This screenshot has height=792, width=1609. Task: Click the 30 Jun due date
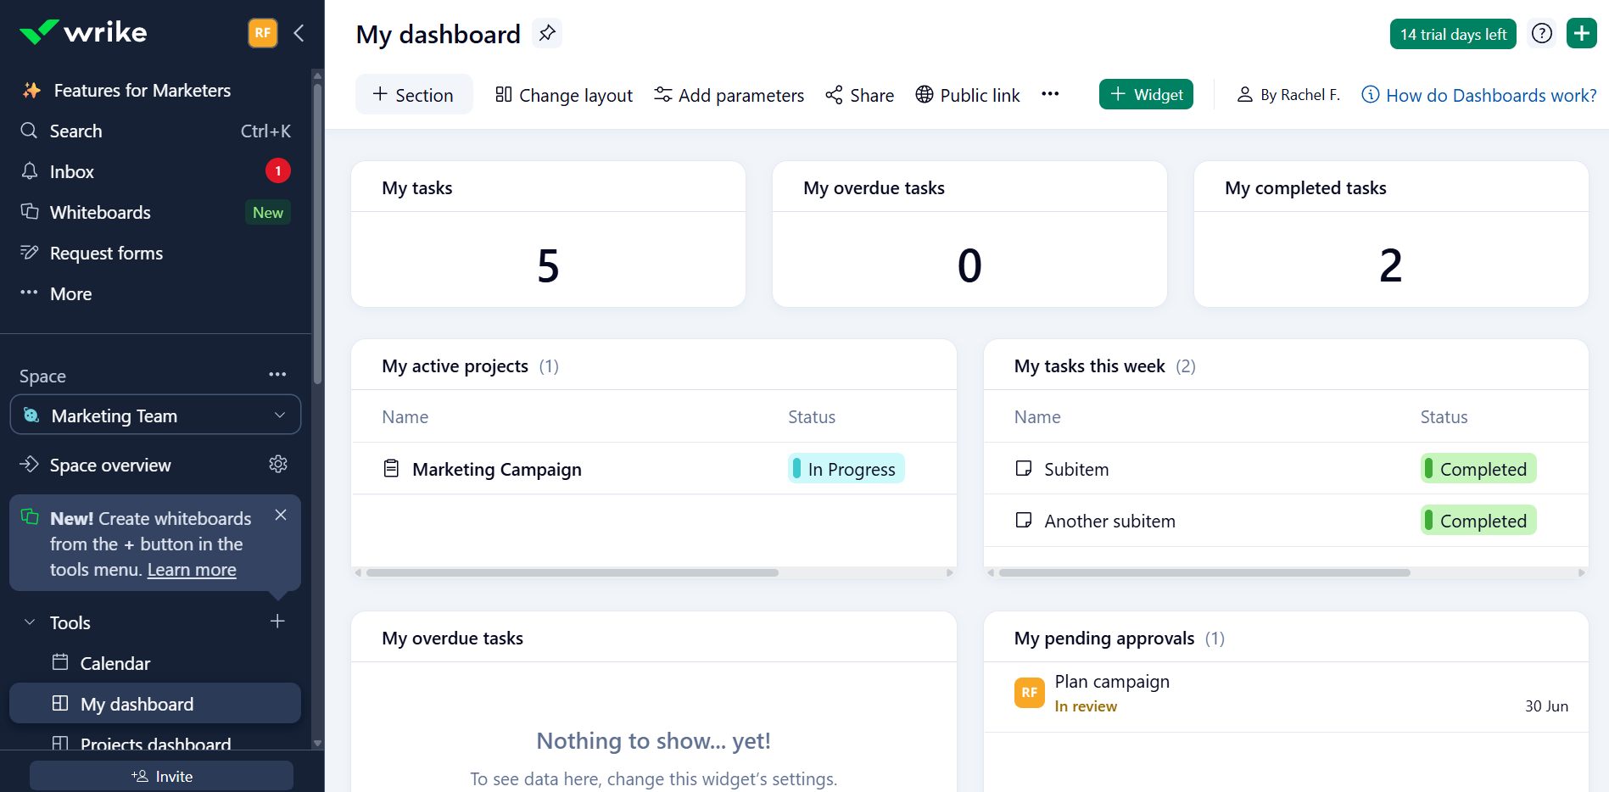pyautogui.click(x=1546, y=706)
